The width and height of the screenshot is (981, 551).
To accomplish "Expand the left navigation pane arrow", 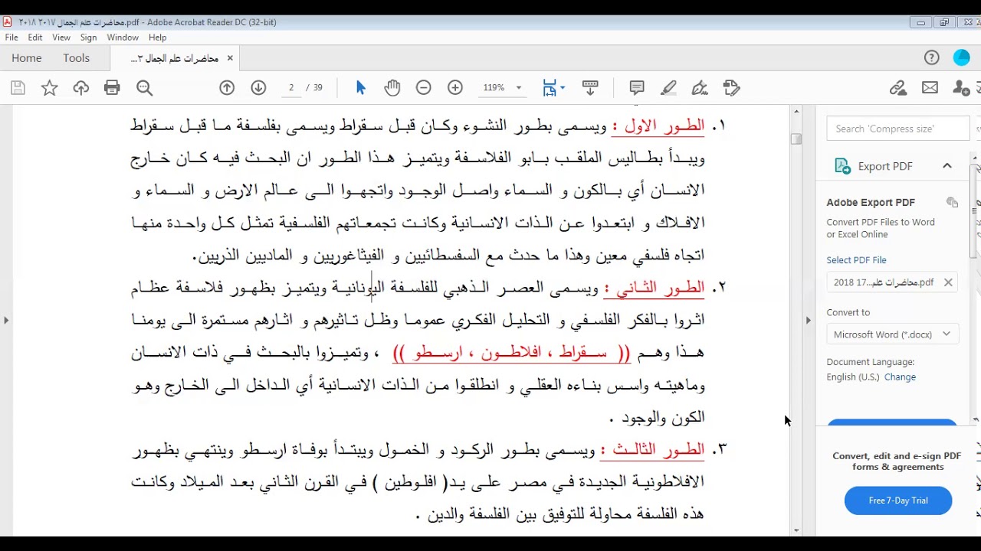I will [6, 320].
